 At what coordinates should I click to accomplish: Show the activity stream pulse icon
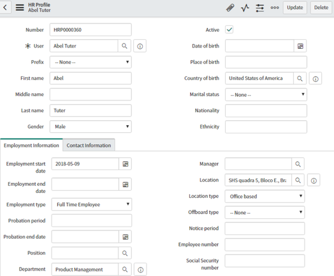pos(245,8)
